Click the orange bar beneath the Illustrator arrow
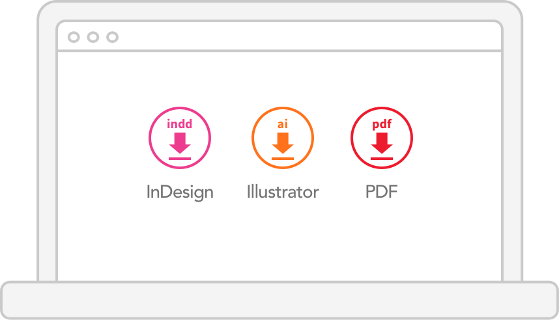The image size is (559, 320). [283, 159]
